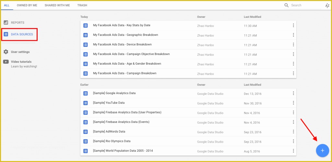Click the Last Modified header in Today section
332x162 pixels.
(252, 17)
